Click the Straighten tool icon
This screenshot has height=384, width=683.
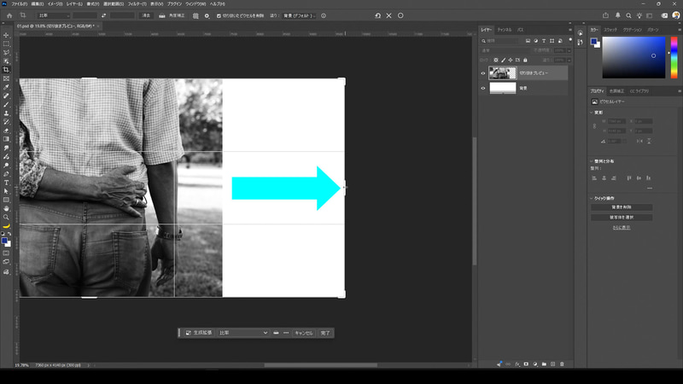(161, 15)
